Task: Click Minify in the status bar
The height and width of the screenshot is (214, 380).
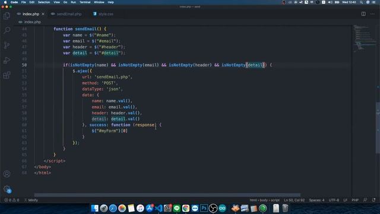Action: pyautogui.click(x=31, y=200)
